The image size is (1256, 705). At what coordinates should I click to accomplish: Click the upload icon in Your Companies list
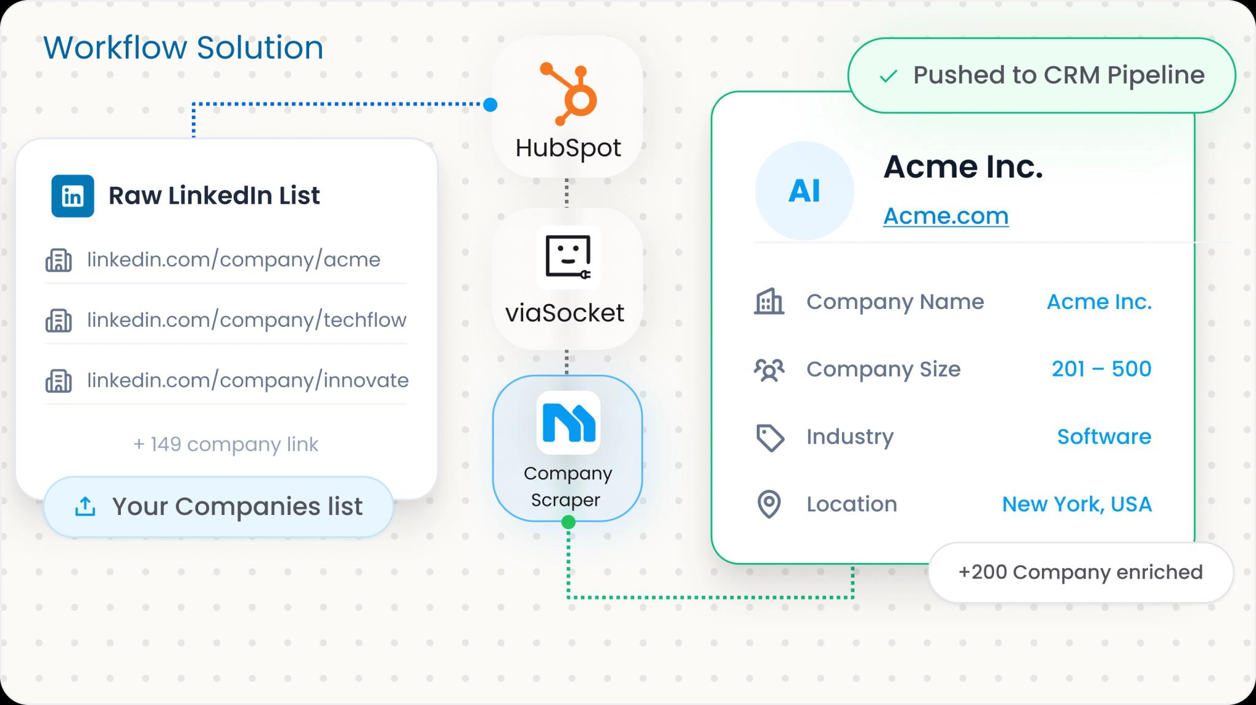85,506
